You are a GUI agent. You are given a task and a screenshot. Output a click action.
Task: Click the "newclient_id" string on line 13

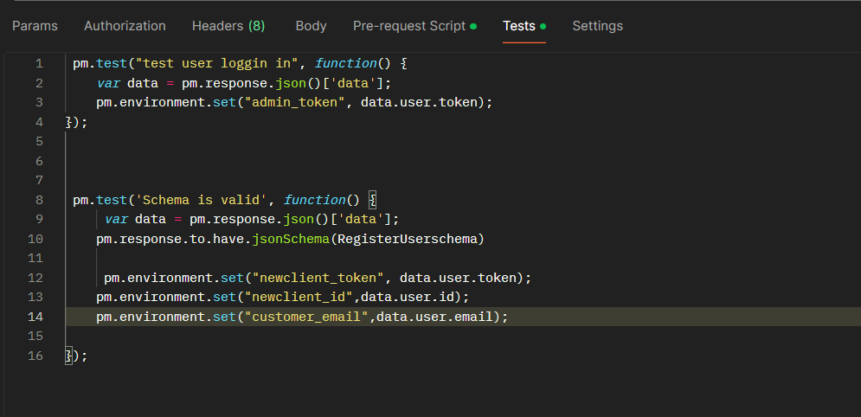click(x=299, y=297)
